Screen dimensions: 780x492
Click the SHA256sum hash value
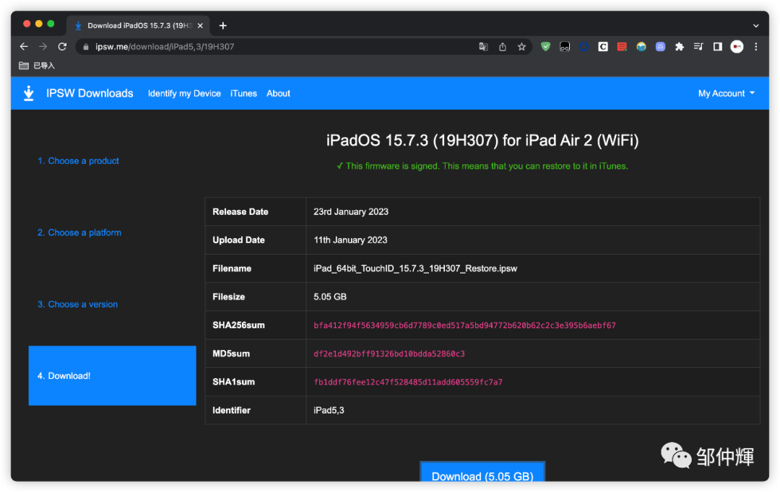tap(464, 325)
